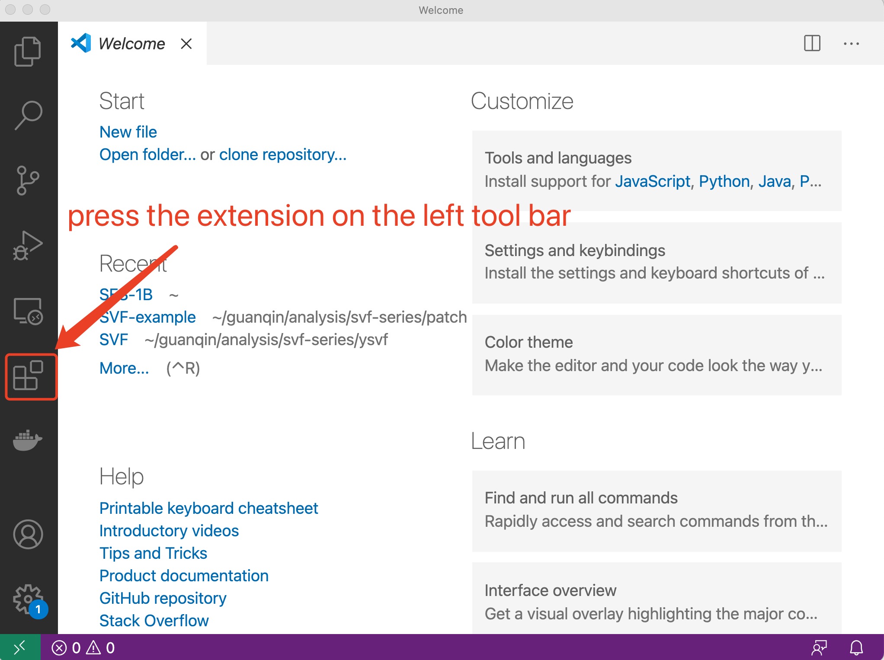
Task: Open the Explorer view in activity bar
Action: pyautogui.click(x=28, y=51)
